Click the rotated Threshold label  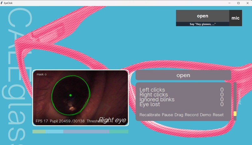(239, 96)
